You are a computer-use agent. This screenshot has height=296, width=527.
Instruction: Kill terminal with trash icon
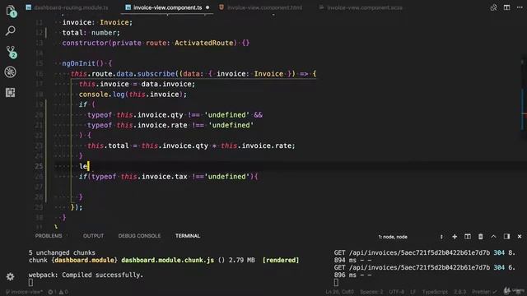coord(481,237)
